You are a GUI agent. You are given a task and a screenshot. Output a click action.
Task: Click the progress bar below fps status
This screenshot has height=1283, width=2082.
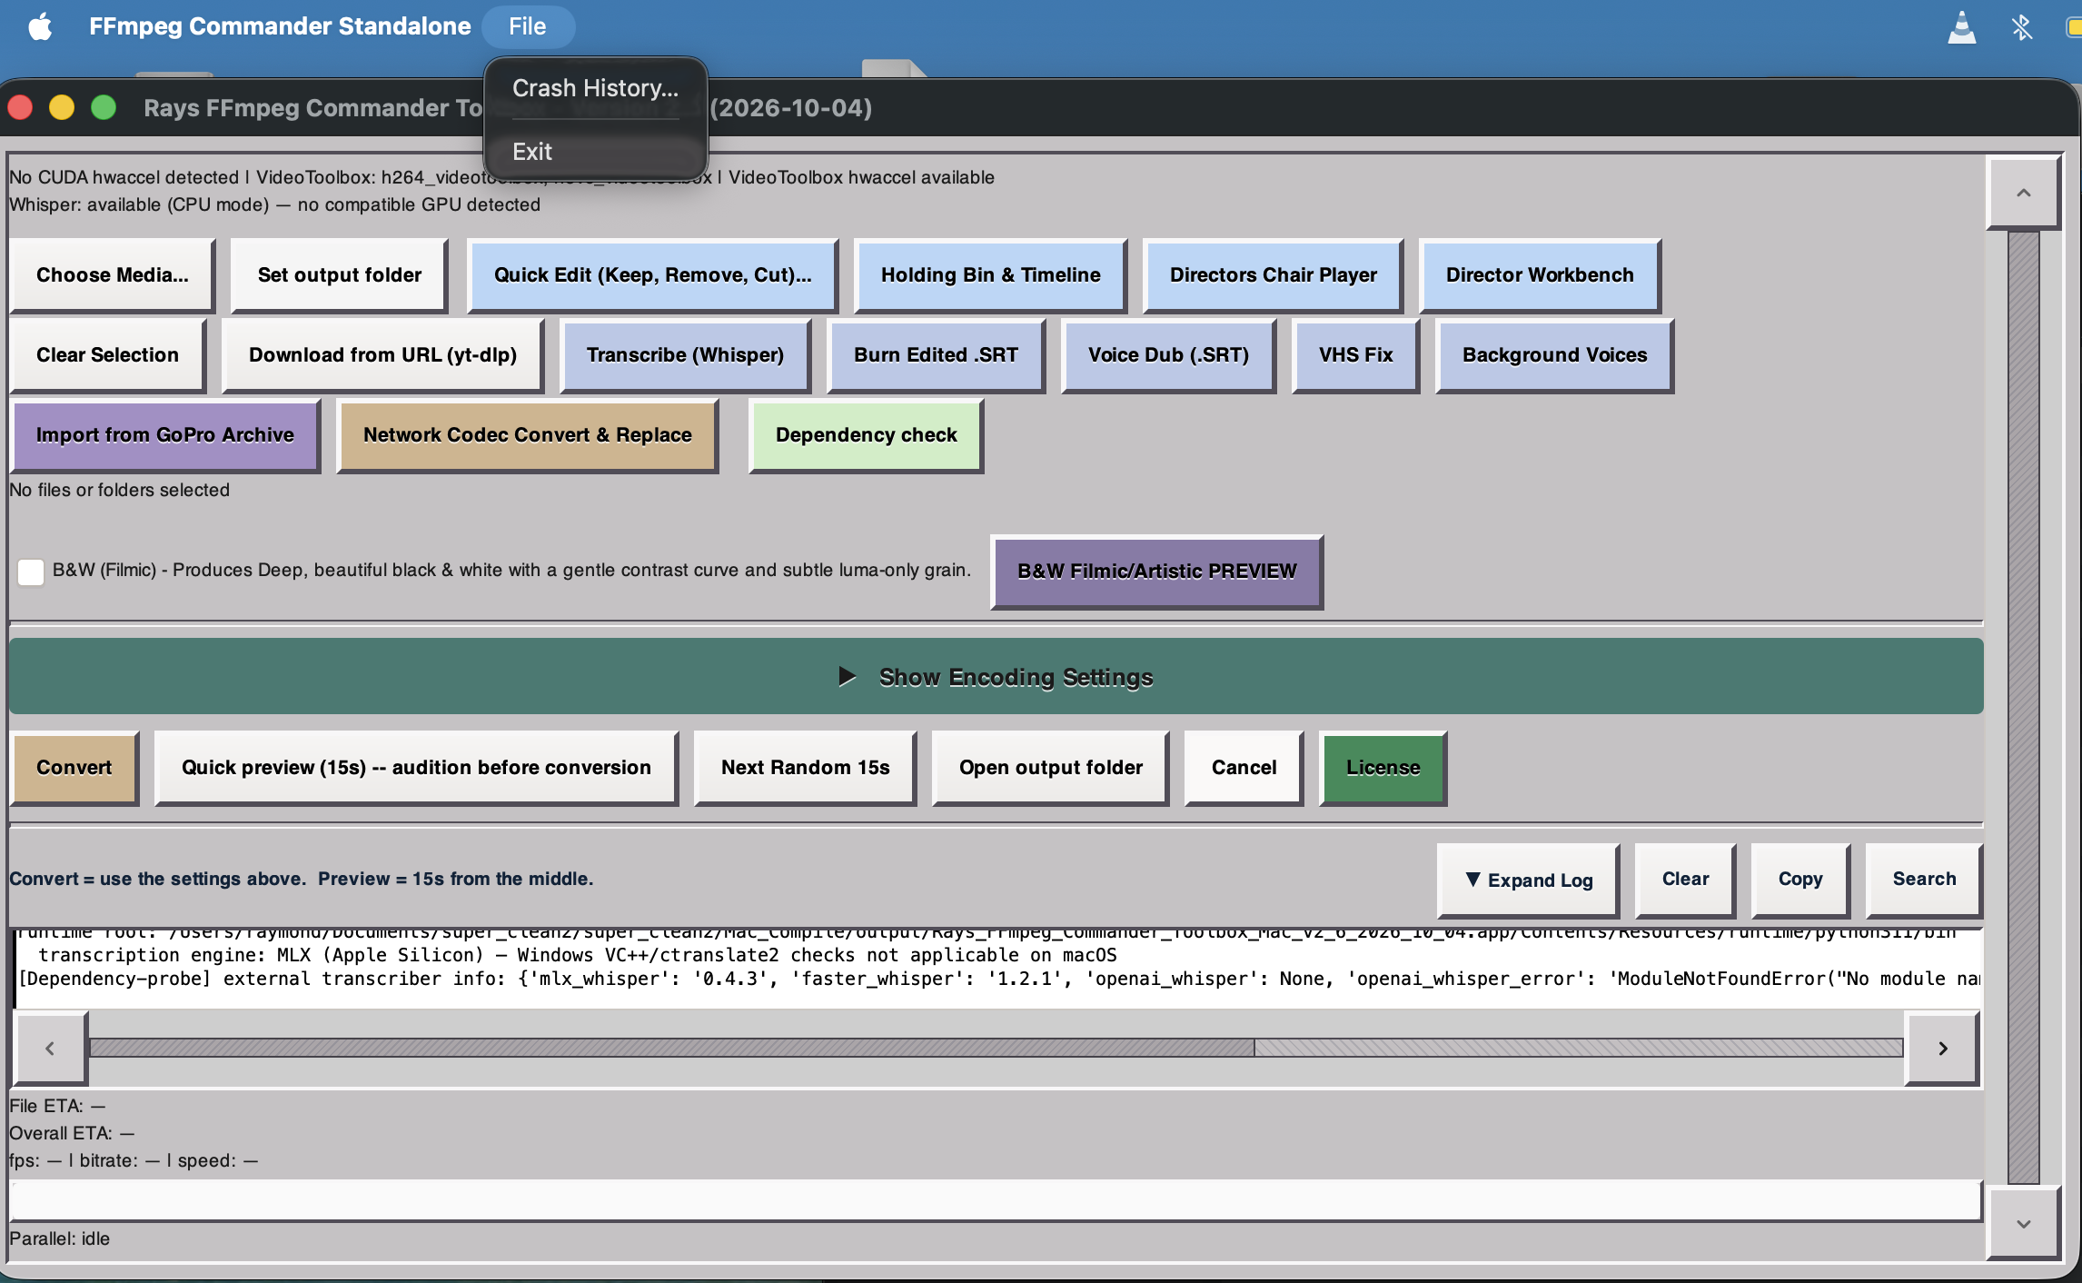(996, 1200)
